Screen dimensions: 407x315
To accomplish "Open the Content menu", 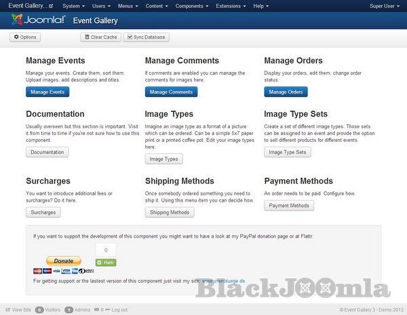I will coord(156,5).
